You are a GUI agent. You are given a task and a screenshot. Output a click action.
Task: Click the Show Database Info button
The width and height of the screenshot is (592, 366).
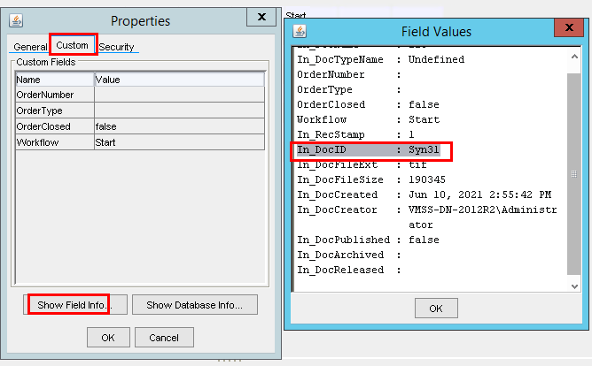[201, 305]
